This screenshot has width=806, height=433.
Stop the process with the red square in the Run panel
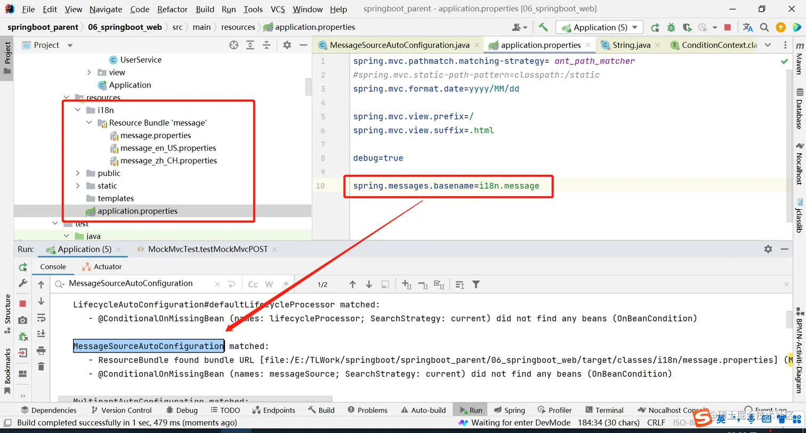(23, 303)
